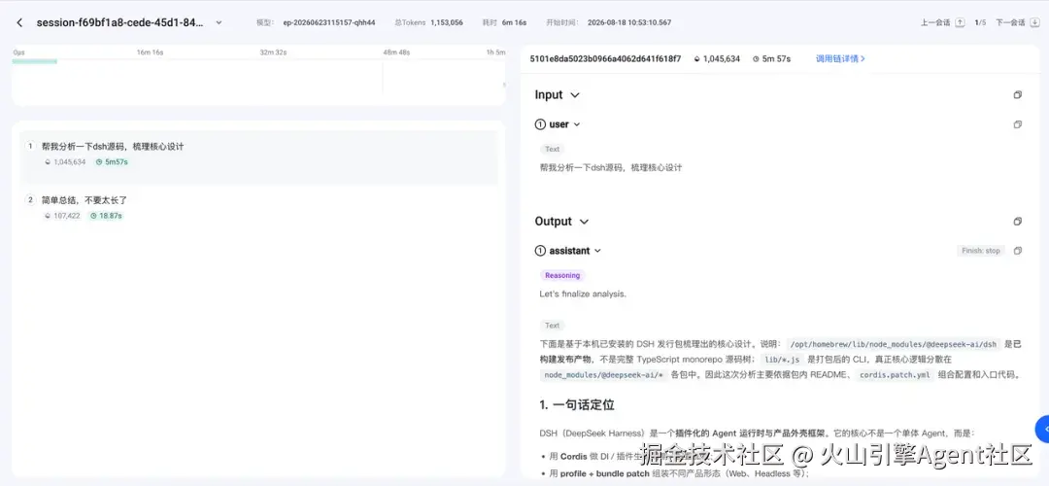Go to previous session (上一会话) arrow icon
This screenshot has width=1049, height=486.
(x=960, y=22)
